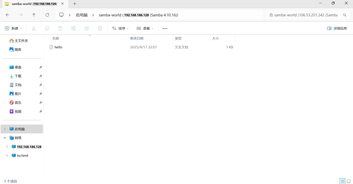Unpin 下载 using its pin icon
Screen dimensions: 353x184
(41, 76)
